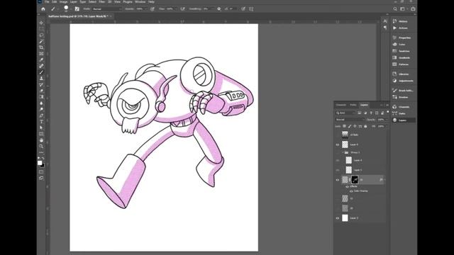Screen dimensions: 454x255
Task: Toggle visibility of Layer 4
Action: pos(338,160)
